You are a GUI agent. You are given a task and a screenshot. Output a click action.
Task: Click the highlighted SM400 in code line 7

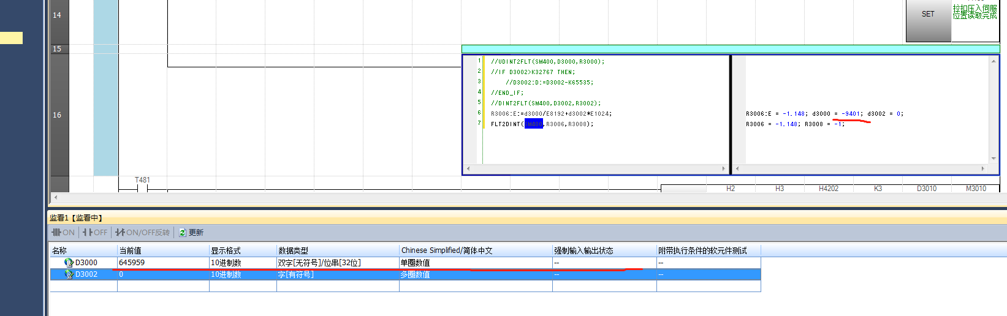pyautogui.click(x=533, y=124)
